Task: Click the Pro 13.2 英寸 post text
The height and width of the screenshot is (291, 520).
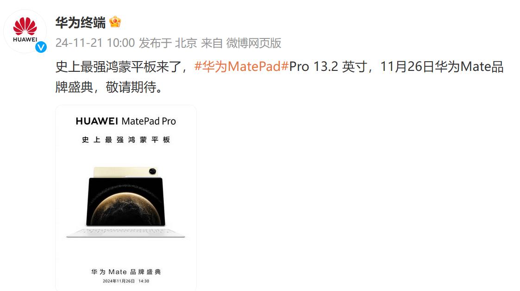Action: [328, 66]
